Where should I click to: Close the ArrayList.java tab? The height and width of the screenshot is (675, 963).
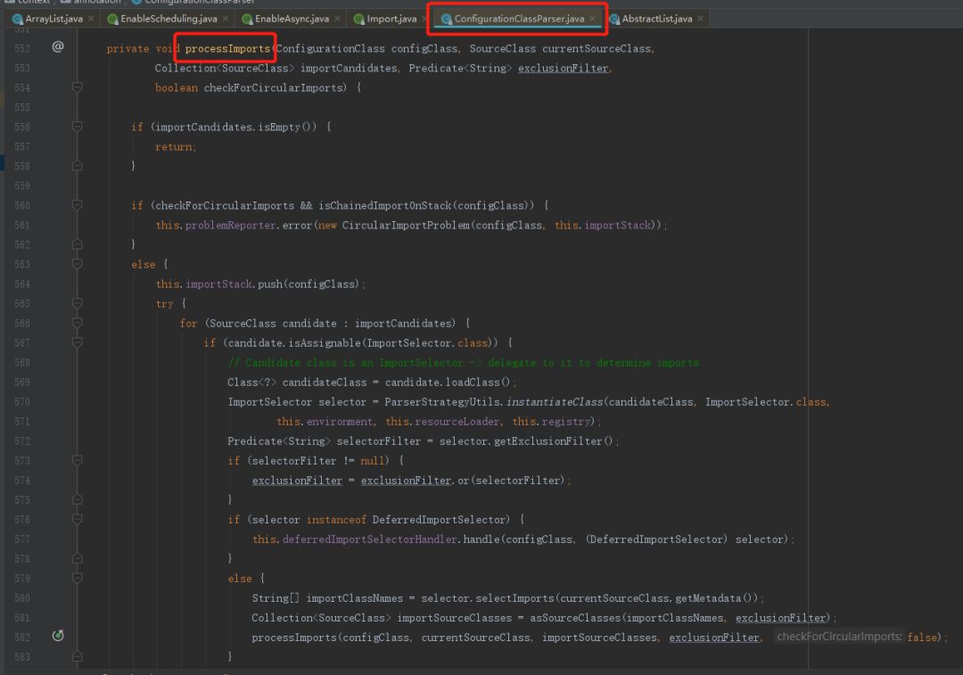point(91,19)
